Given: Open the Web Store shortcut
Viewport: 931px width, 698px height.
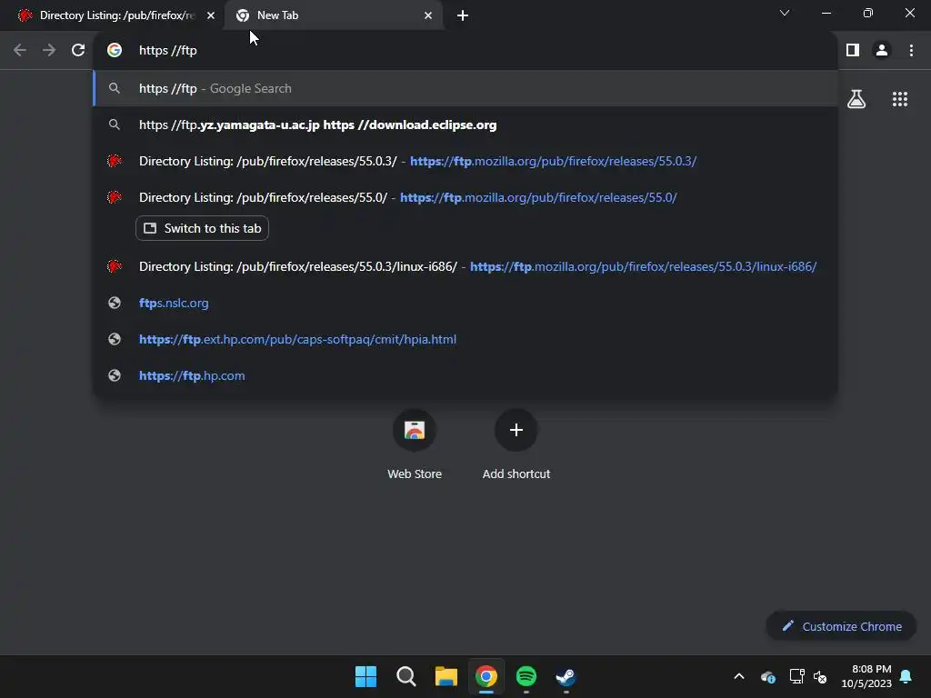Looking at the screenshot, I should coord(415,445).
